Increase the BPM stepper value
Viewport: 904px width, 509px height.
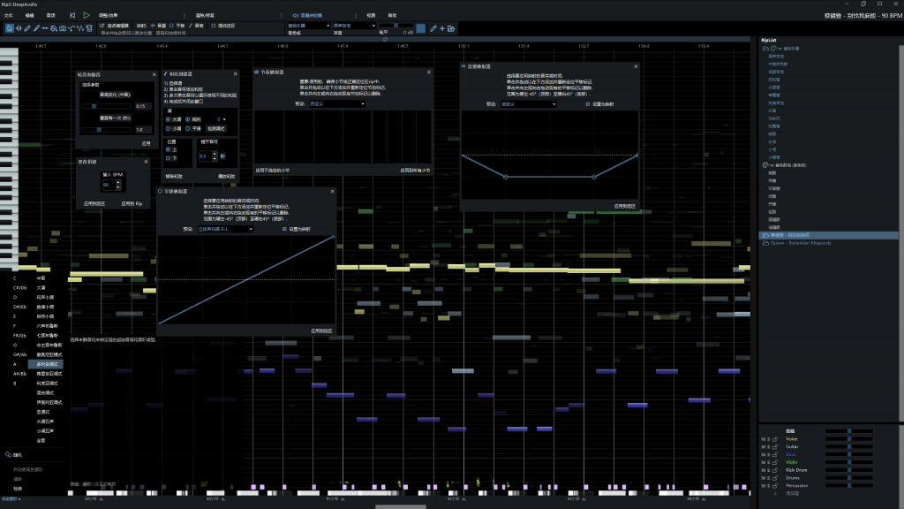tap(118, 182)
